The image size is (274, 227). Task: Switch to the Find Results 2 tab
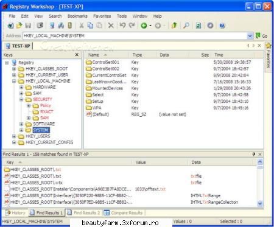84,213
